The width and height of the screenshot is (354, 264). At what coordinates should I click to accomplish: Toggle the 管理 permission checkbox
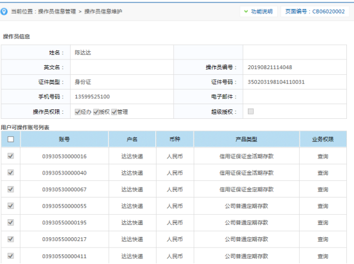[114, 112]
